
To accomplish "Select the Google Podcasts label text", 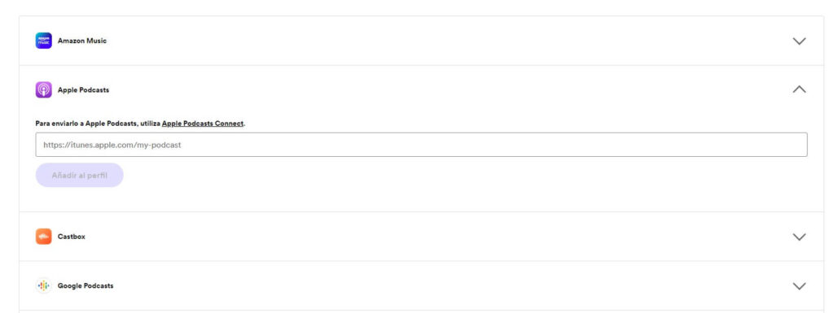I will click(86, 285).
